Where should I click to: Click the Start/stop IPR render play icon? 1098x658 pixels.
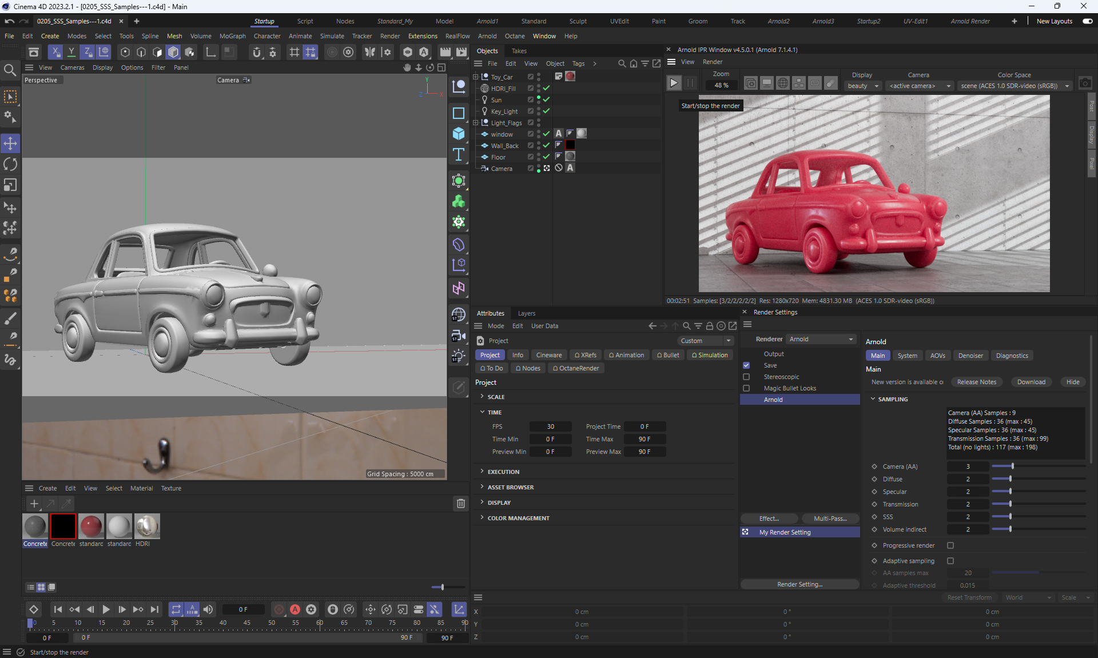(674, 83)
